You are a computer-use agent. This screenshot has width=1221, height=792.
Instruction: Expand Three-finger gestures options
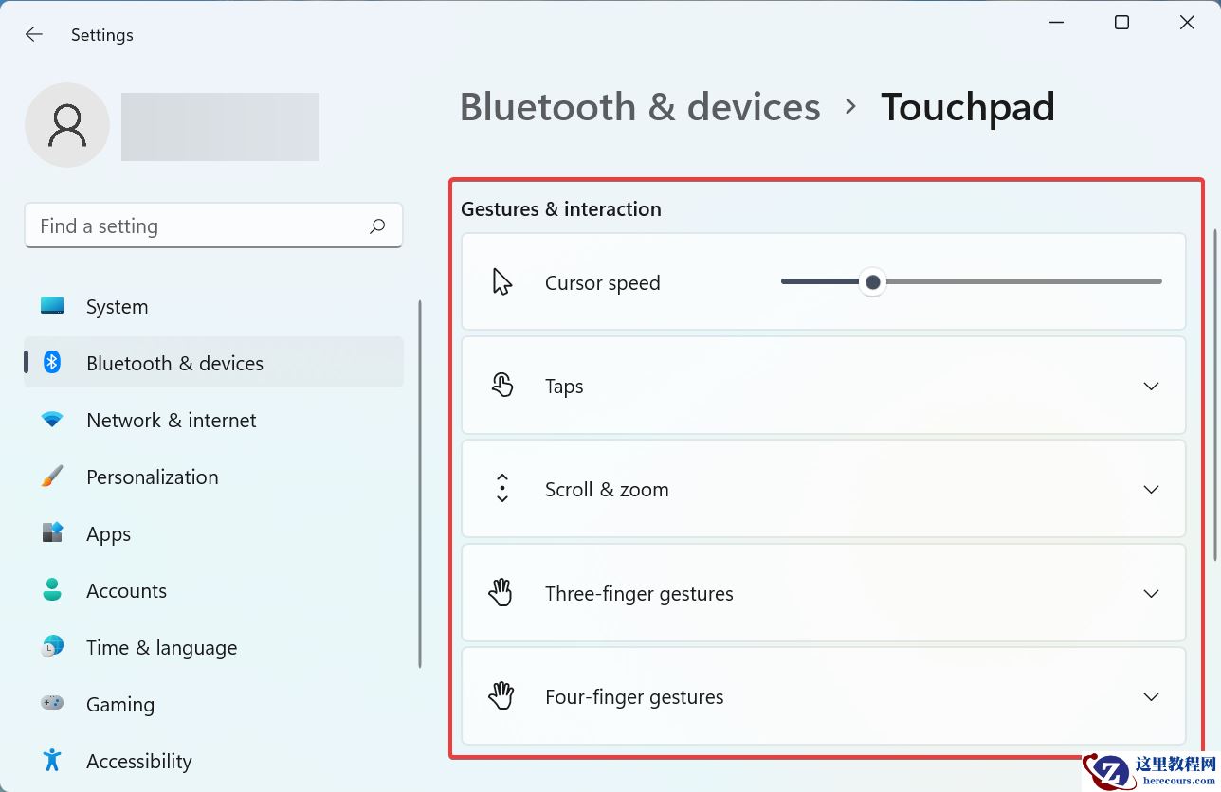click(1151, 594)
